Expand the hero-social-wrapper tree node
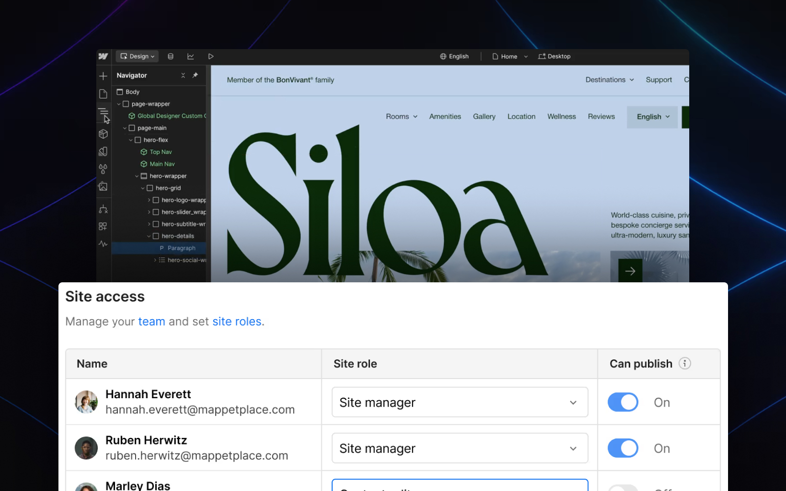This screenshot has width=786, height=491. tap(155, 260)
